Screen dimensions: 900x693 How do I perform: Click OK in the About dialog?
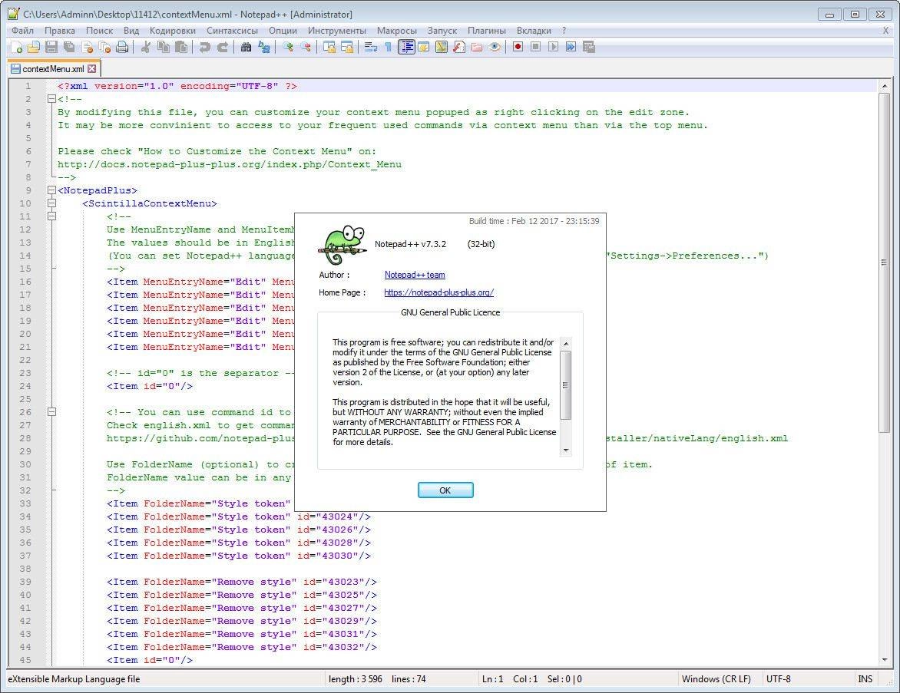[x=445, y=490]
